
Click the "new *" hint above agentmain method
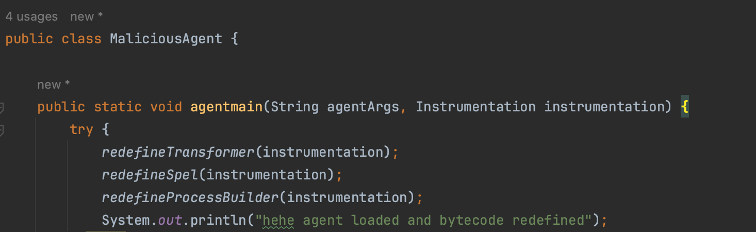point(54,85)
